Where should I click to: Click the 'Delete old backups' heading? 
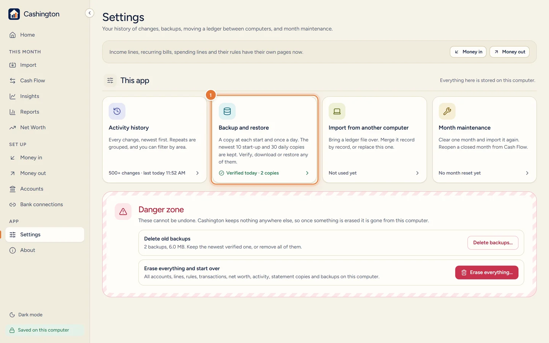pyautogui.click(x=167, y=239)
